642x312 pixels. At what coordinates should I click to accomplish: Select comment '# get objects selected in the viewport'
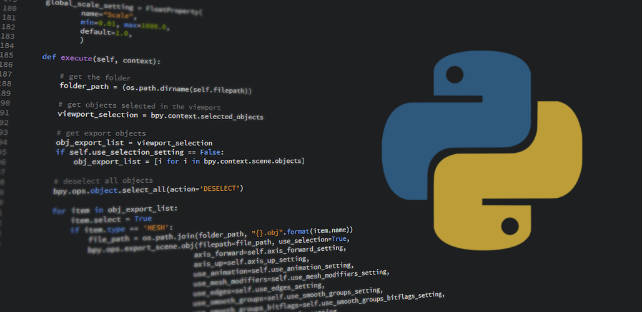pyautogui.click(x=139, y=106)
